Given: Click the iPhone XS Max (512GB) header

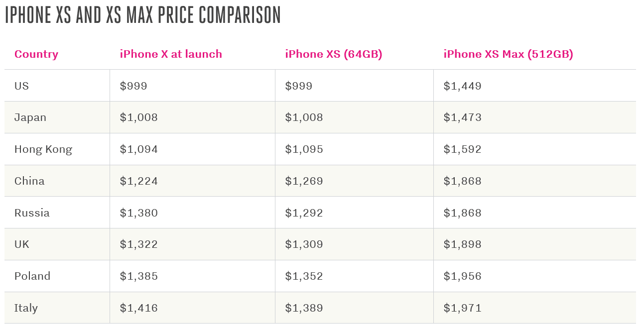Looking at the screenshot, I should tap(508, 54).
